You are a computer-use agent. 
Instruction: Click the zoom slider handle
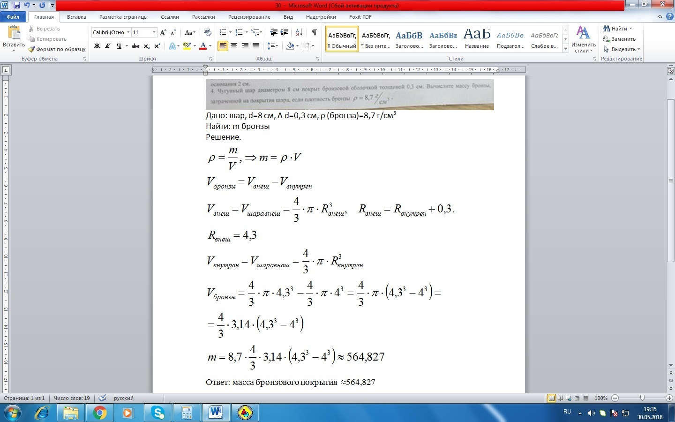point(642,398)
